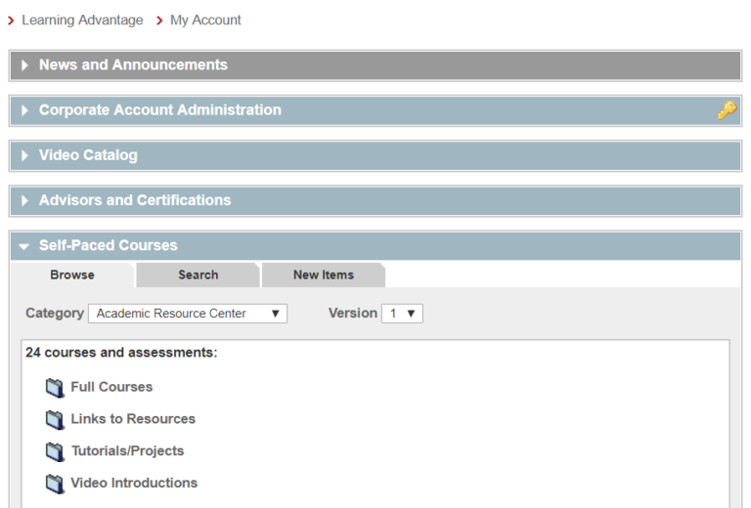Collapse the Self-Paced Courses section
Viewport: 751px width, 508px height.
click(375, 246)
